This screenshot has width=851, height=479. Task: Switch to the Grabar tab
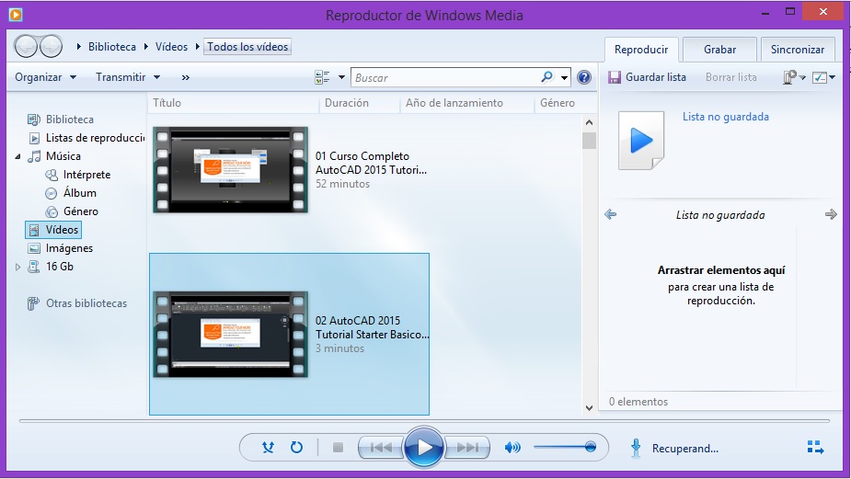(x=719, y=50)
